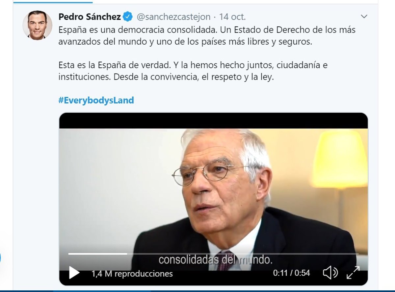Open Pedro Sánchez's profile picture
This screenshot has width=395, height=292.
coord(37,25)
